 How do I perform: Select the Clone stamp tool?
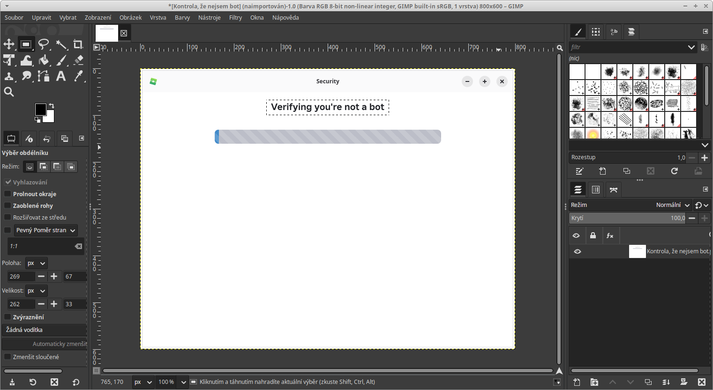click(x=9, y=76)
